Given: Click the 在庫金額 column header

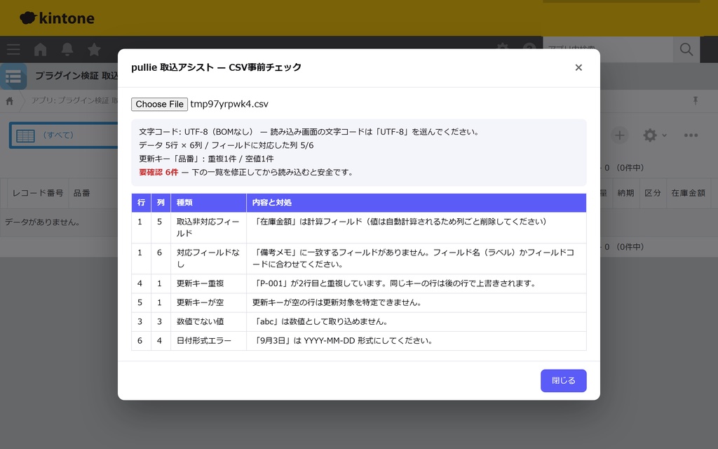Looking at the screenshot, I should [x=689, y=194].
